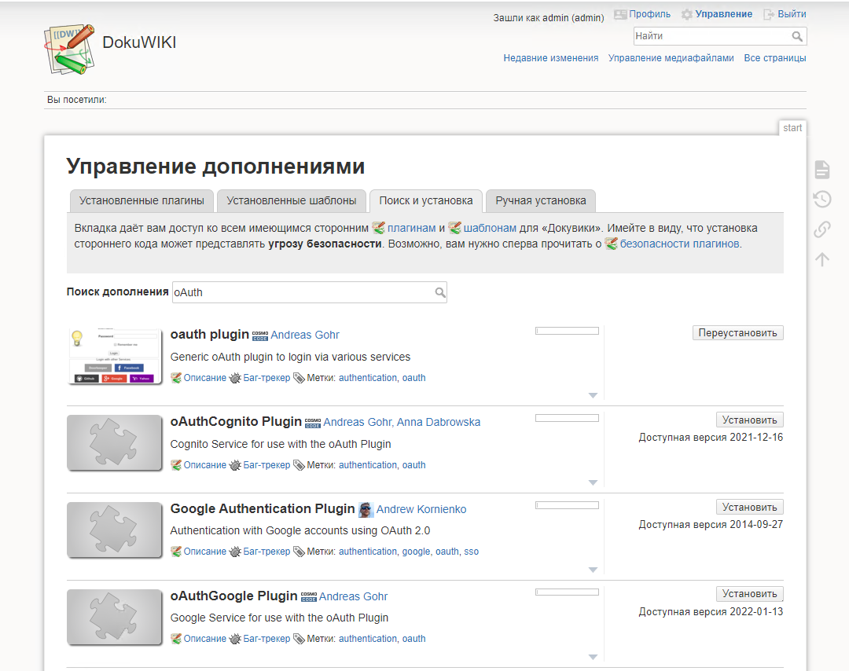Click Установить for oAuthCognito Plugin
849x671 pixels.
(749, 420)
